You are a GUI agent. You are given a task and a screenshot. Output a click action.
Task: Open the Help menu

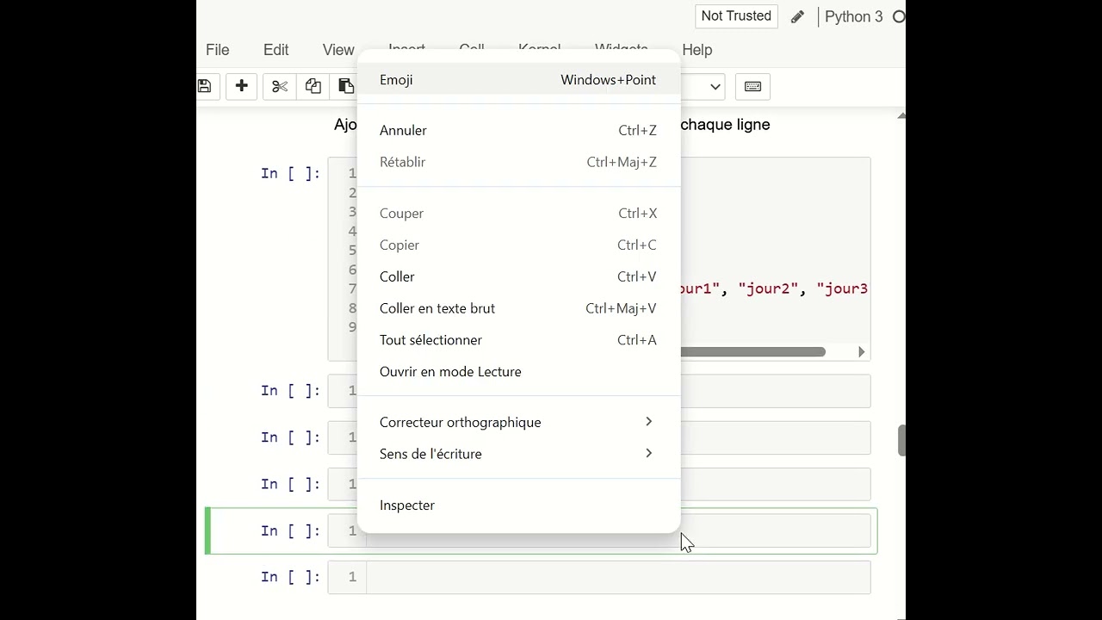click(x=697, y=50)
